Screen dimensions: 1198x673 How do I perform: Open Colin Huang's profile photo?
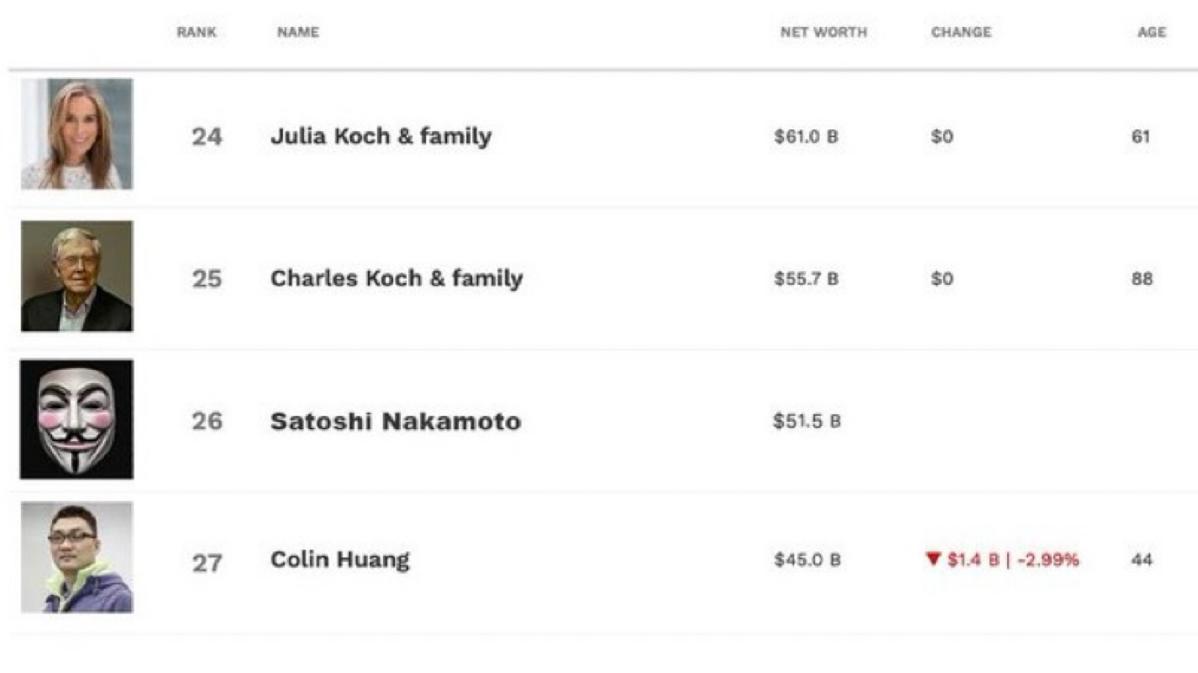pos(76,558)
